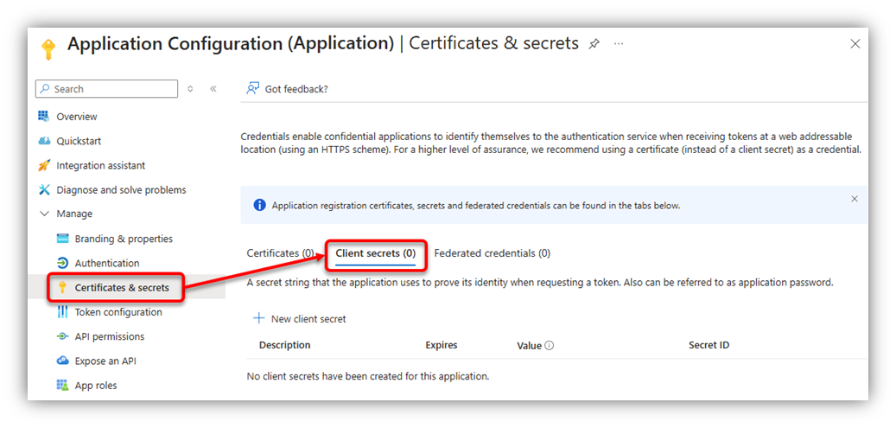Image resolution: width=896 pixels, height=428 pixels.
Task: Click the Value column info icon
Action: (550, 346)
